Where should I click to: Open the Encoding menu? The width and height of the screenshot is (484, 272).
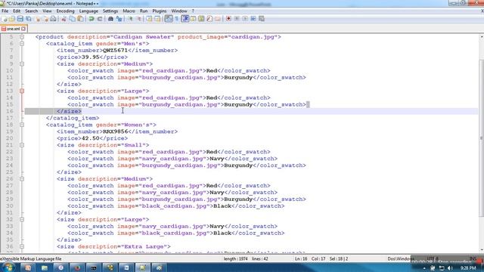click(x=65, y=11)
